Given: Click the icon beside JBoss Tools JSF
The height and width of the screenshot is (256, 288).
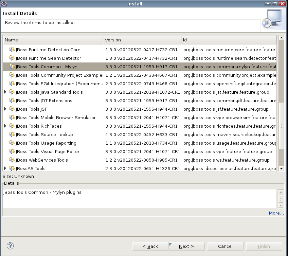Looking at the screenshot, I should click(x=12, y=109).
